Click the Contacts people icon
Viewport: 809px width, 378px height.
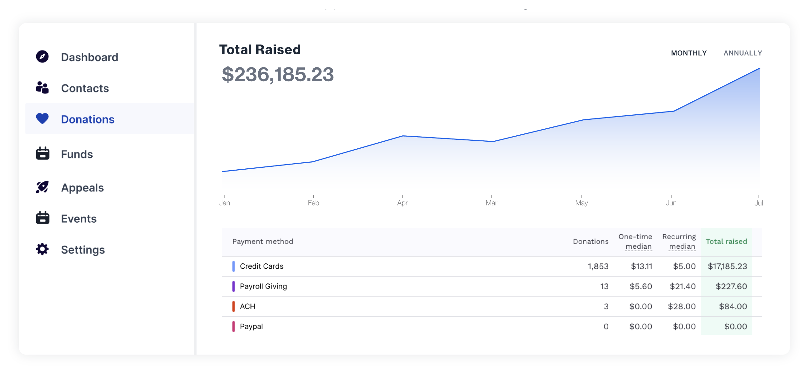pyautogui.click(x=42, y=88)
